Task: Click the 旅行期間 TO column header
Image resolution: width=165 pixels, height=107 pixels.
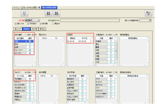Action: click(x=52, y=76)
